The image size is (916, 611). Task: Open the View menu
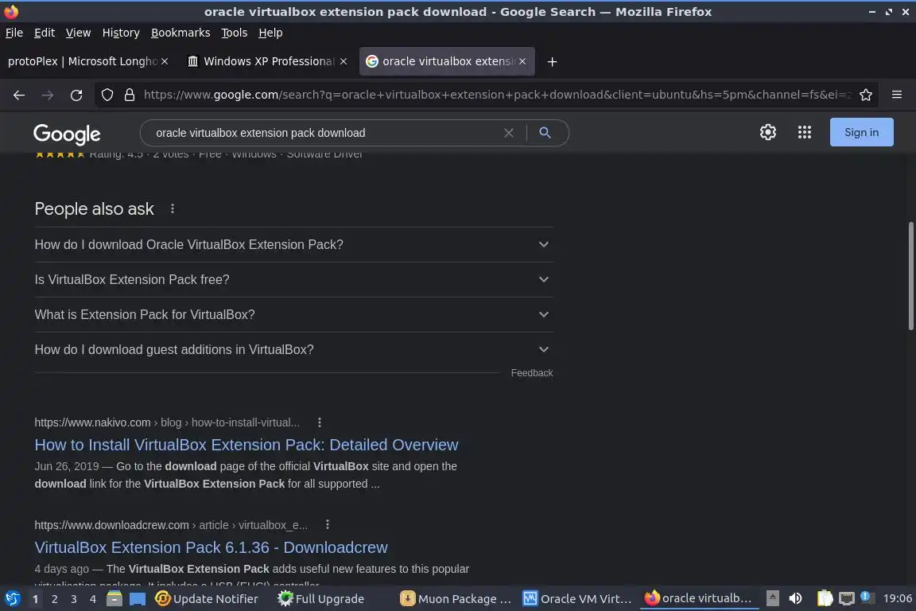[x=78, y=33]
